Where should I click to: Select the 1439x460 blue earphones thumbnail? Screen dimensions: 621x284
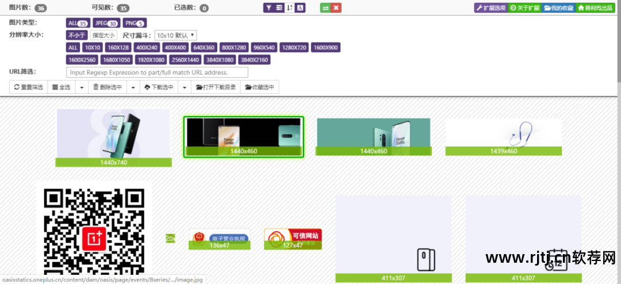click(x=503, y=137)
